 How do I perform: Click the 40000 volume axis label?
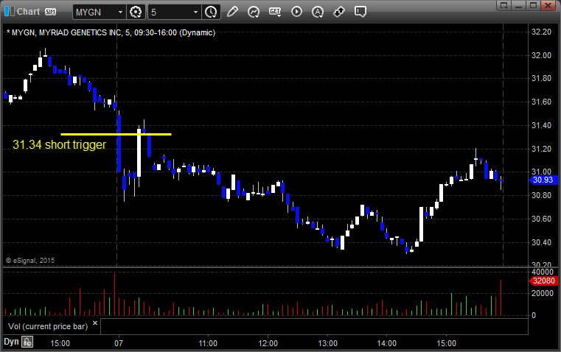pos(543,272)
